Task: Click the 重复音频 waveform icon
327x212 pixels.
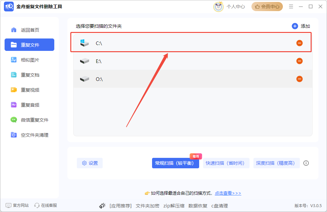Action: click(x=14, y=105)
